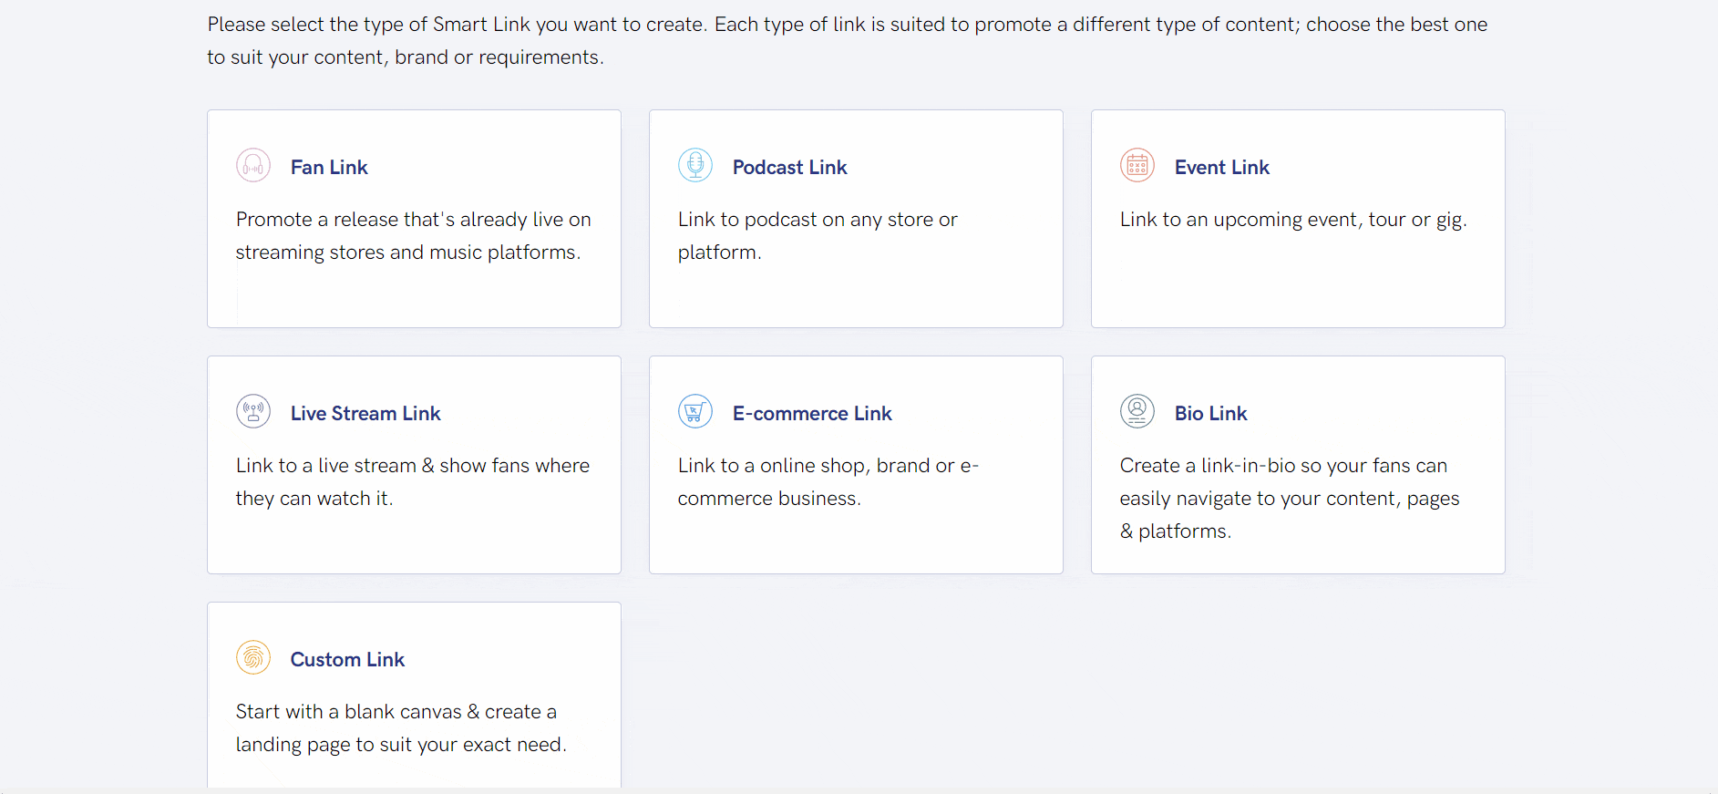Select the Fan Link title

(x=329, y=168)
